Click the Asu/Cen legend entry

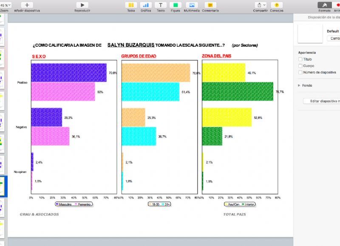click(x=232, y=204)
